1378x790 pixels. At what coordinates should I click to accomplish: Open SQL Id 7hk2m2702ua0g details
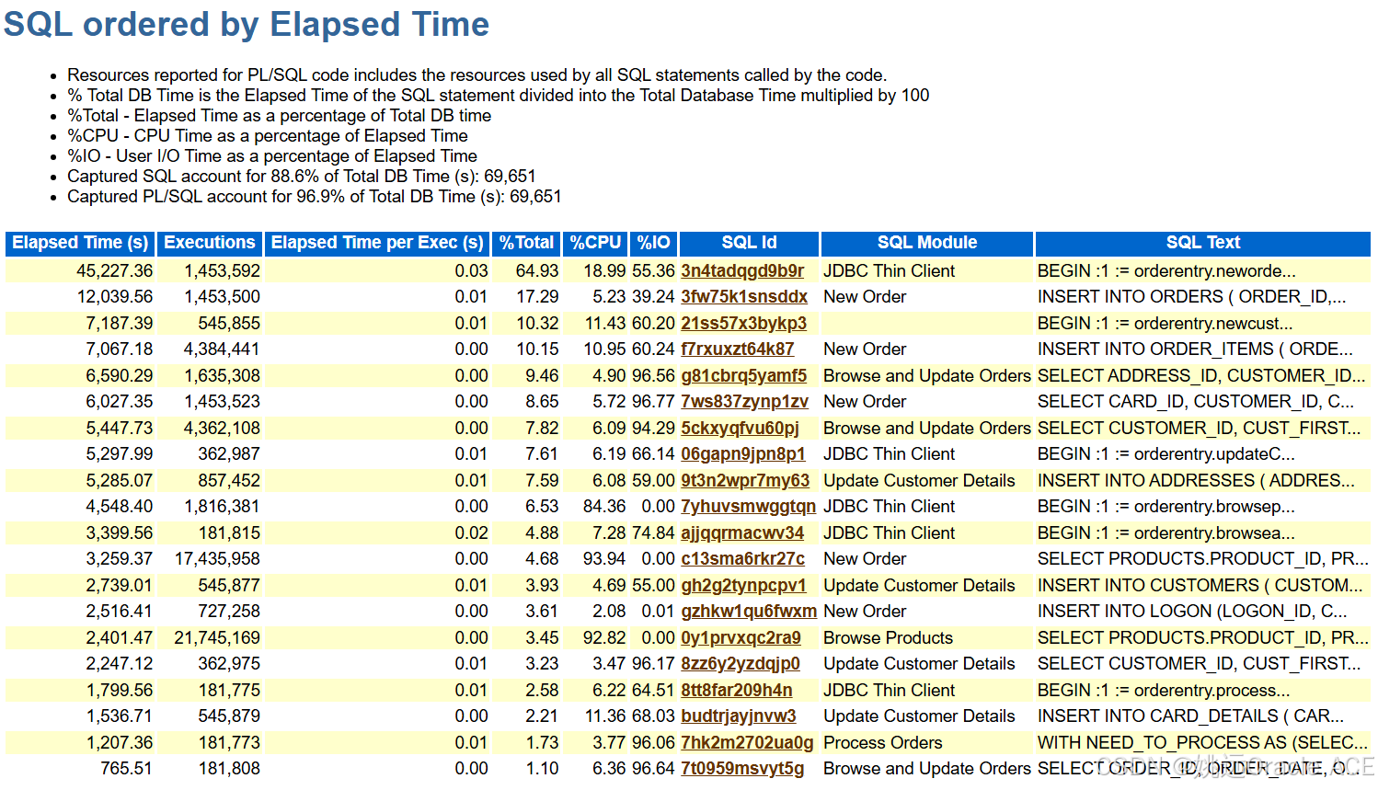tap(747, 742)
